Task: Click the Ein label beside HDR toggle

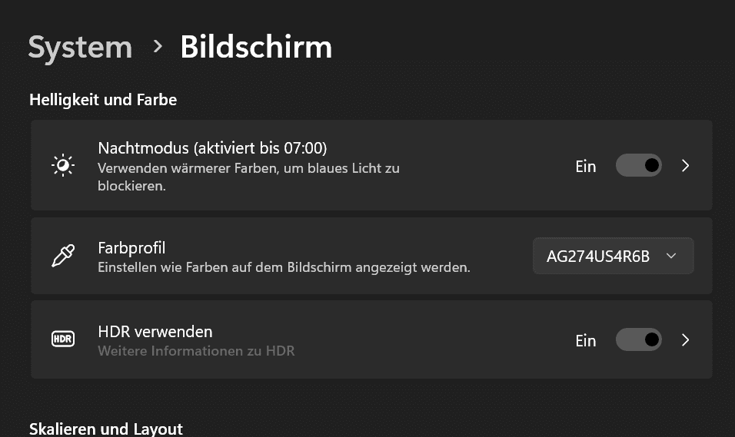Action: [x=586, y=340]
